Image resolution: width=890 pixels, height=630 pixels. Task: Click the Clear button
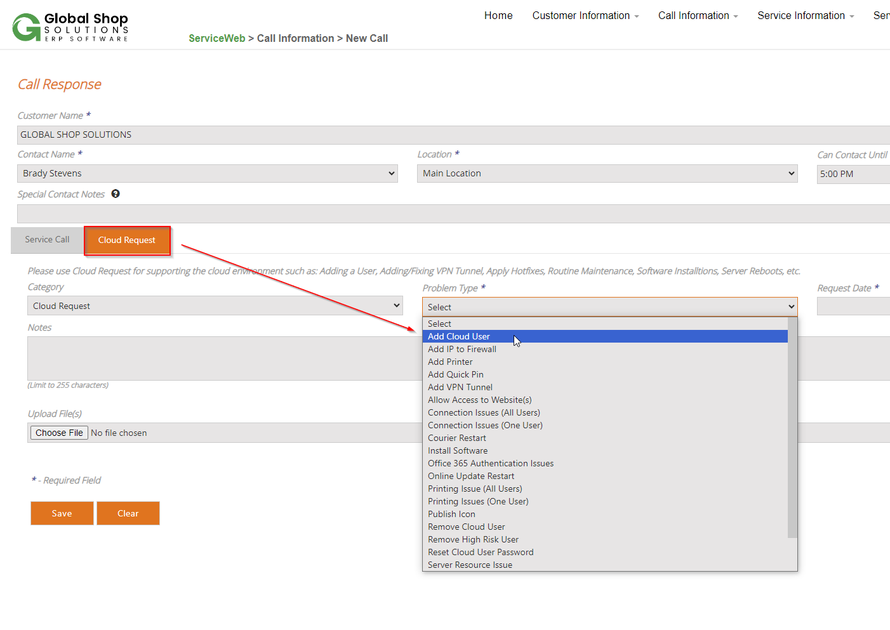(128, 513)
